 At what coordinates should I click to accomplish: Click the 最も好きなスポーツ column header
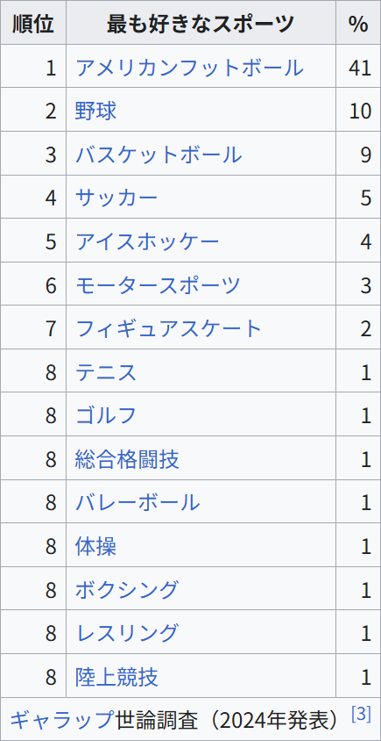[201, 23]
